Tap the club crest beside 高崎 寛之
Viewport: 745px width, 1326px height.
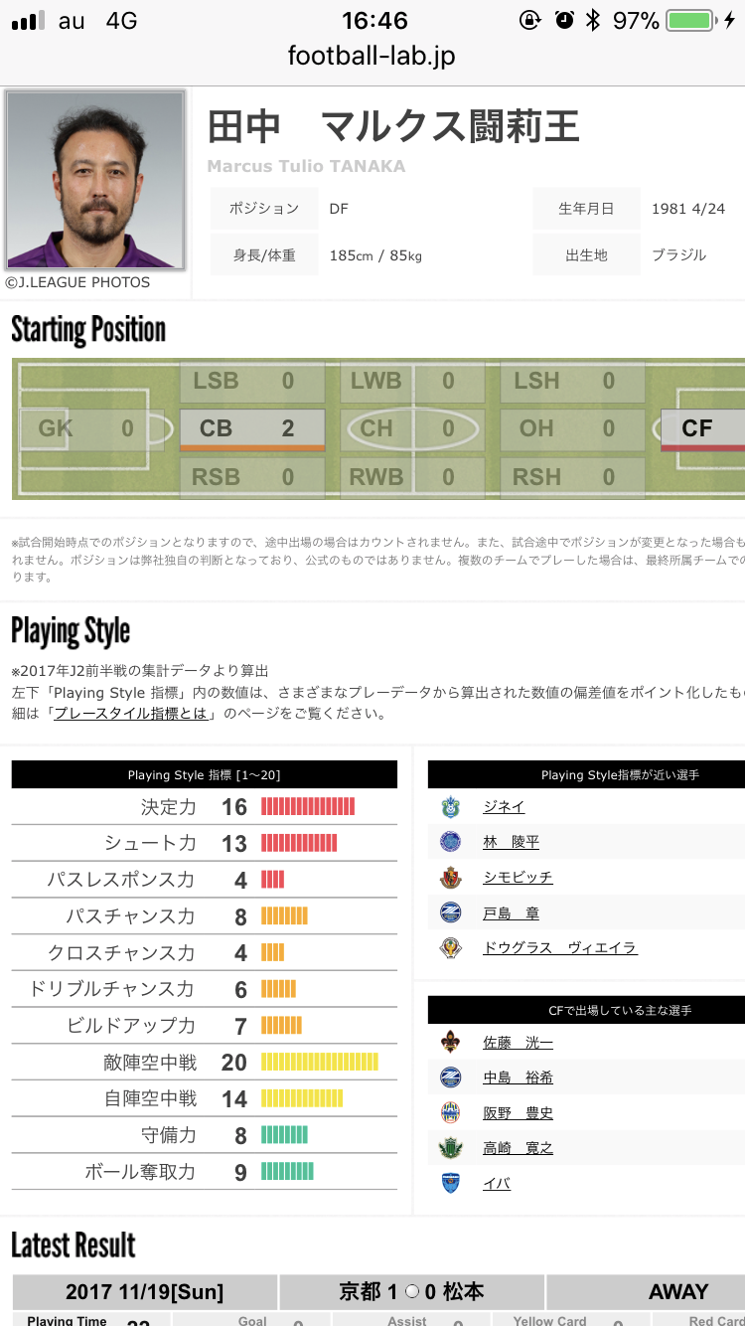(451, 1148)
